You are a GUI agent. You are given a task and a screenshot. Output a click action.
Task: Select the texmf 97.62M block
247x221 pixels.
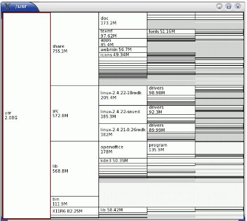click(123, 34)
